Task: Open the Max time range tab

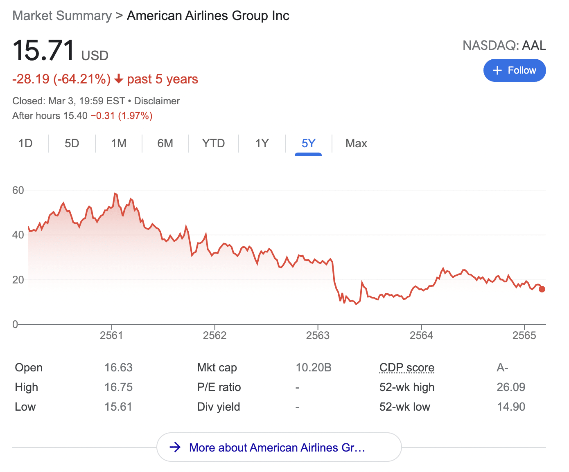Action: click(x=356, y=144)
